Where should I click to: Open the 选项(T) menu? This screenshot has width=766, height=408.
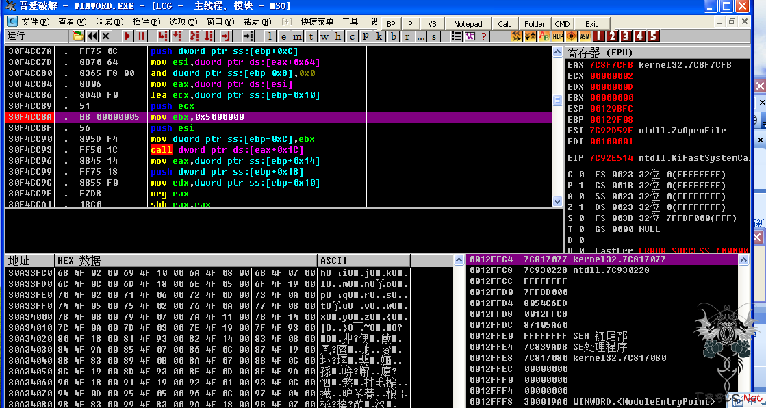pyautogui.click(x=183, y=22)
